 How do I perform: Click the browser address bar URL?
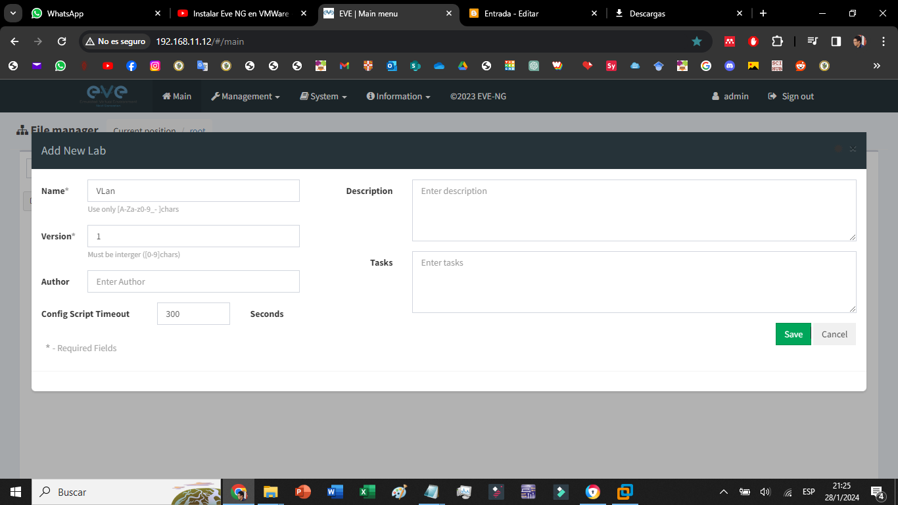200,41
